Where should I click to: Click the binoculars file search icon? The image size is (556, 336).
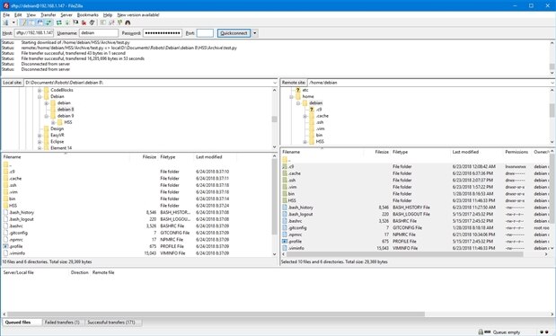tap(128, 22)
